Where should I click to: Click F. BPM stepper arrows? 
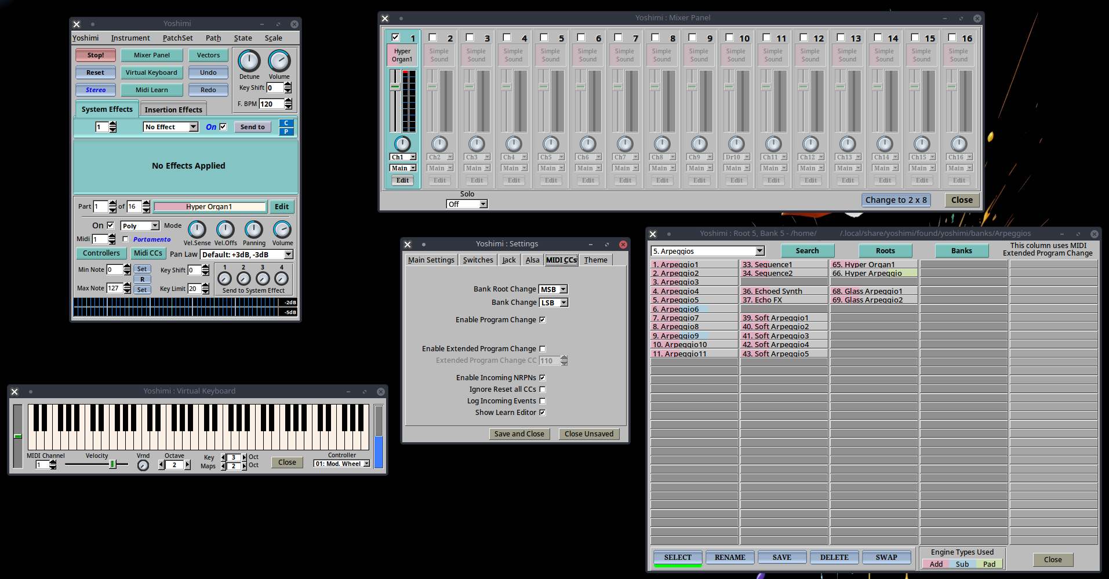pos(288,104)
